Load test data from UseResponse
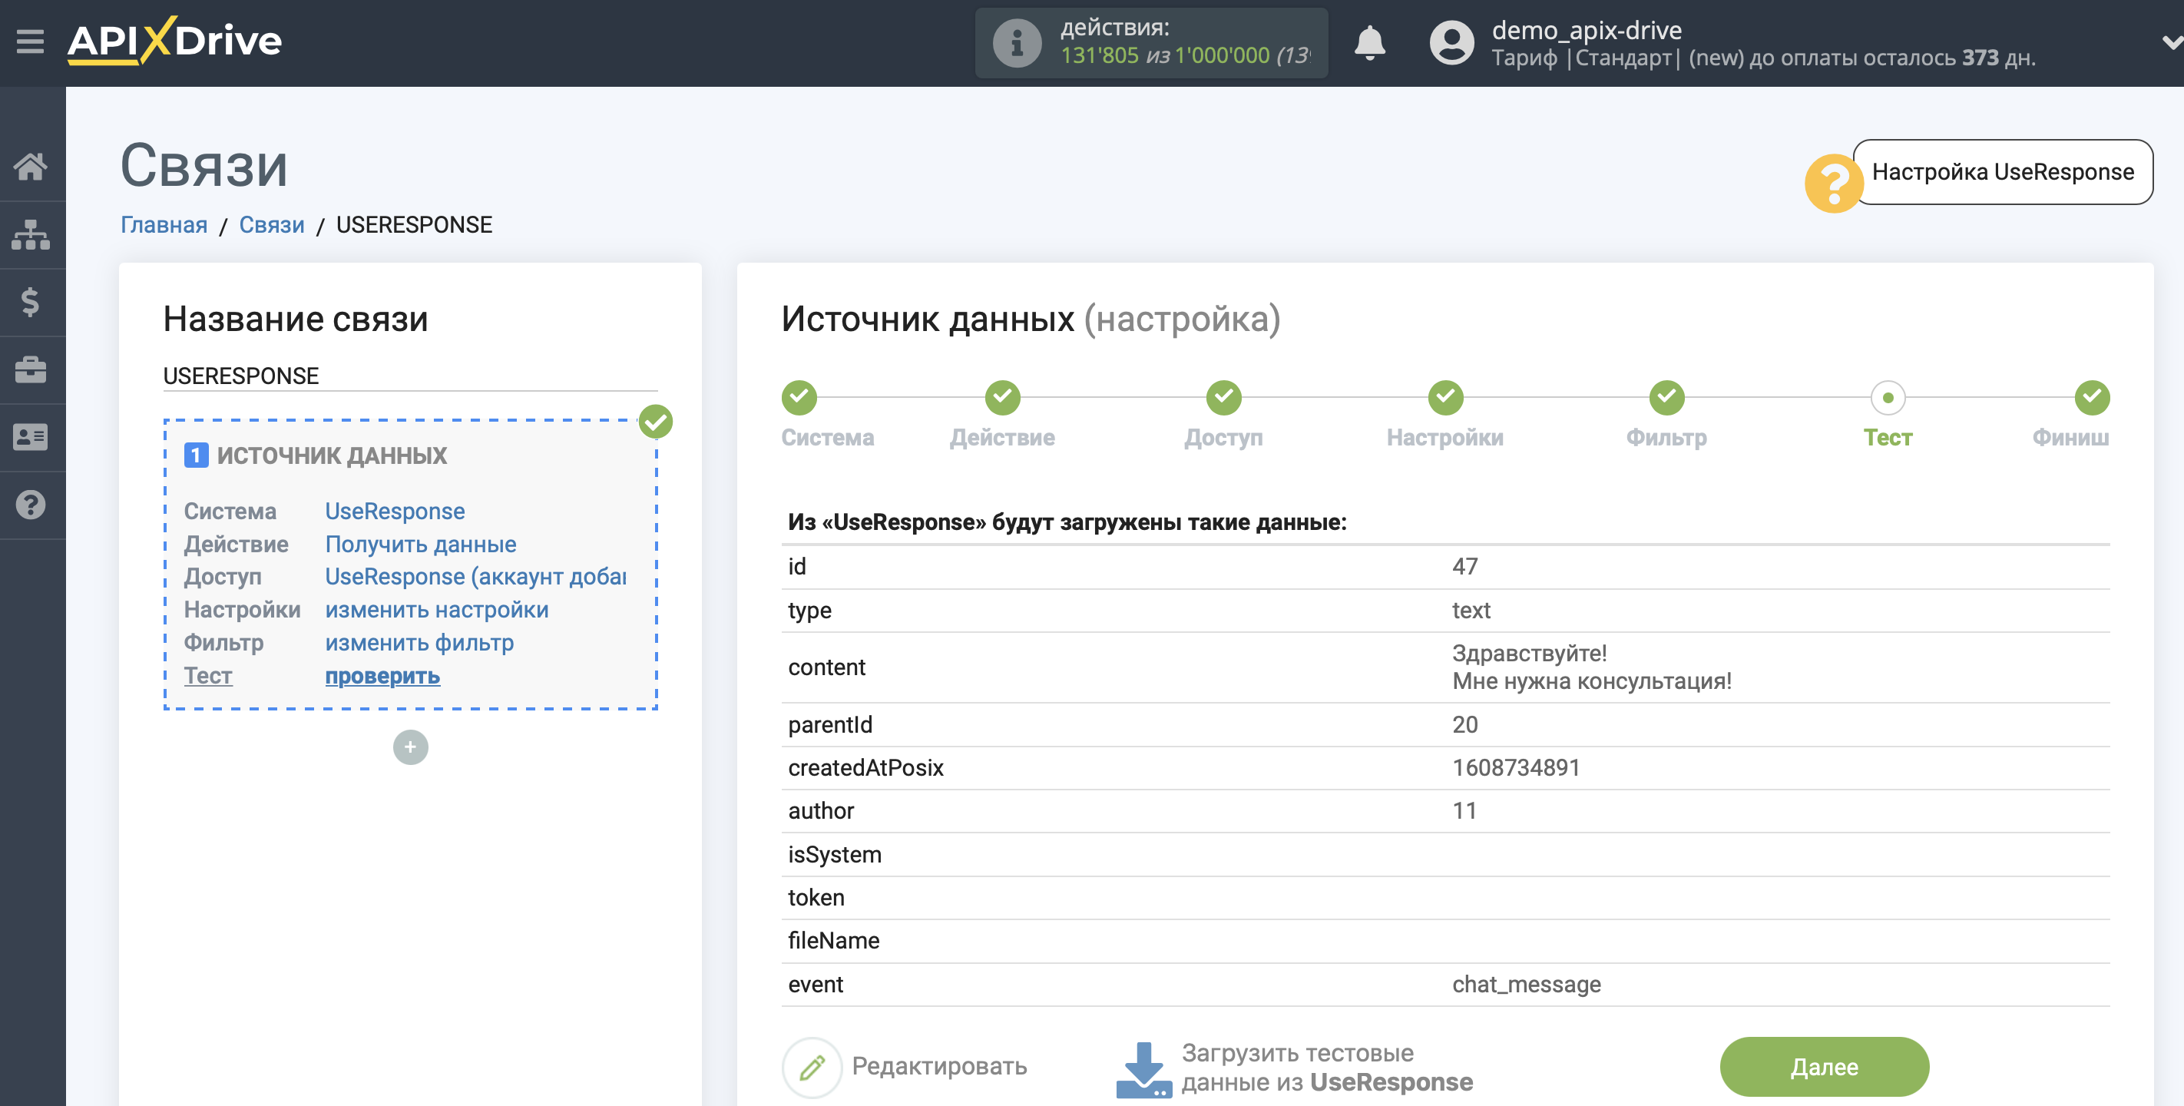The image size is (2184, 1106). (1327, 1068)
